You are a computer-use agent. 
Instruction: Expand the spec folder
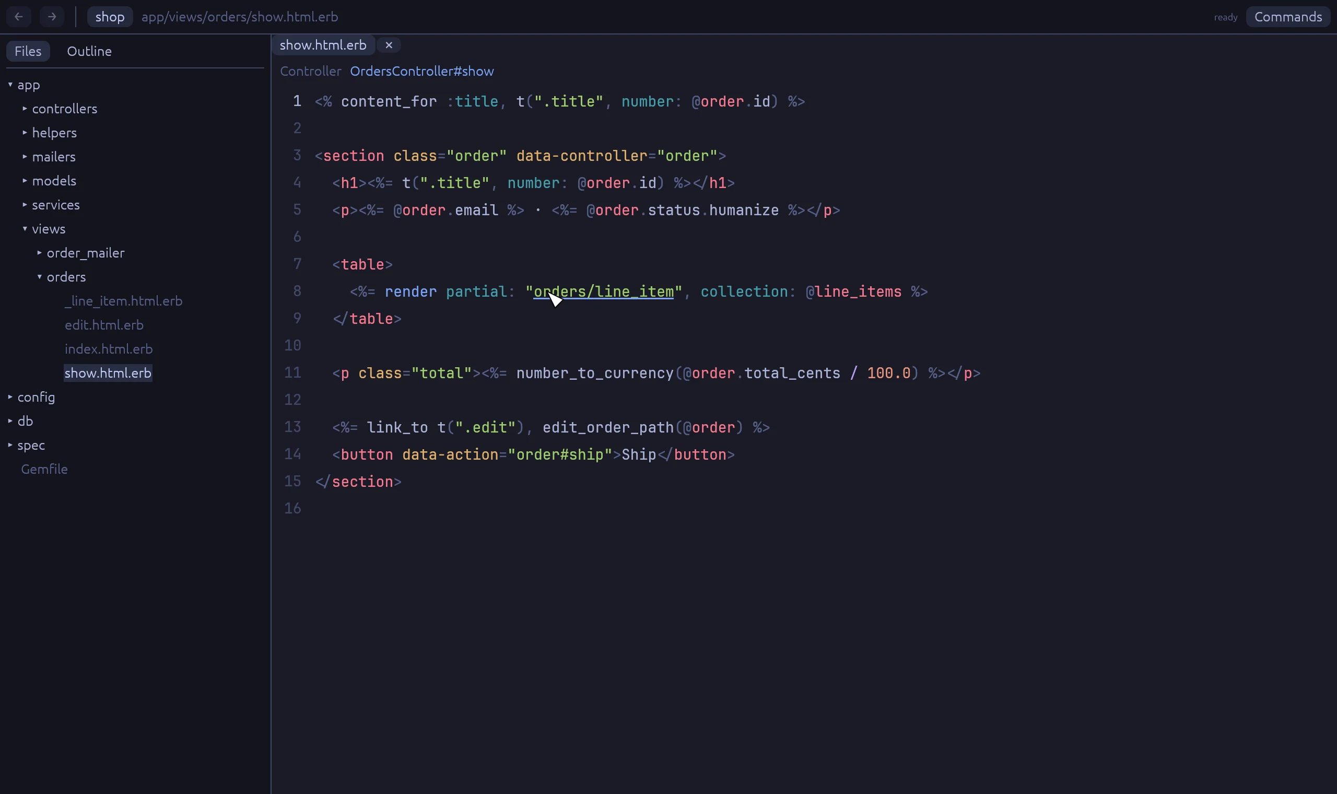(x=26, y=445)
